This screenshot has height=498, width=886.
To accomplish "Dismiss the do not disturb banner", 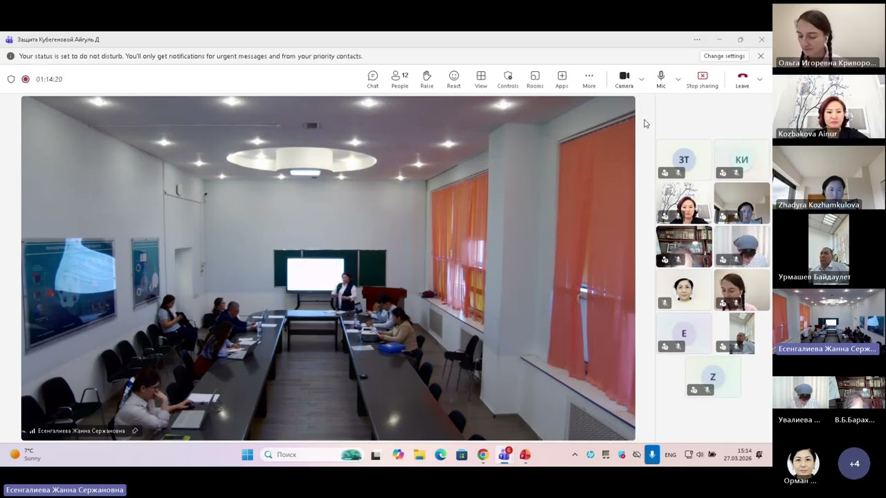I will (761, 56).
